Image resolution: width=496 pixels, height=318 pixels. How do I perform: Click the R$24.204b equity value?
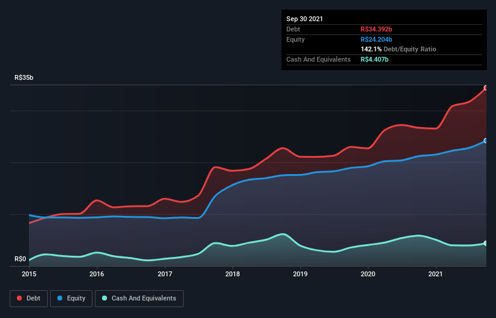pyautogui.click(x=376, y=39)
